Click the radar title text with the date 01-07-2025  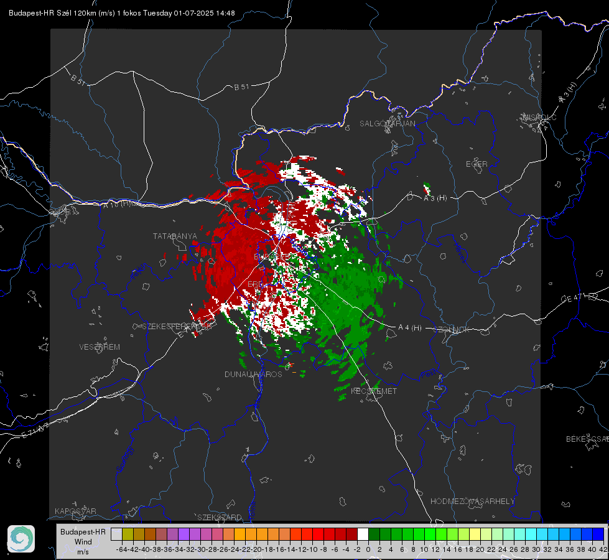coord(121,13)
